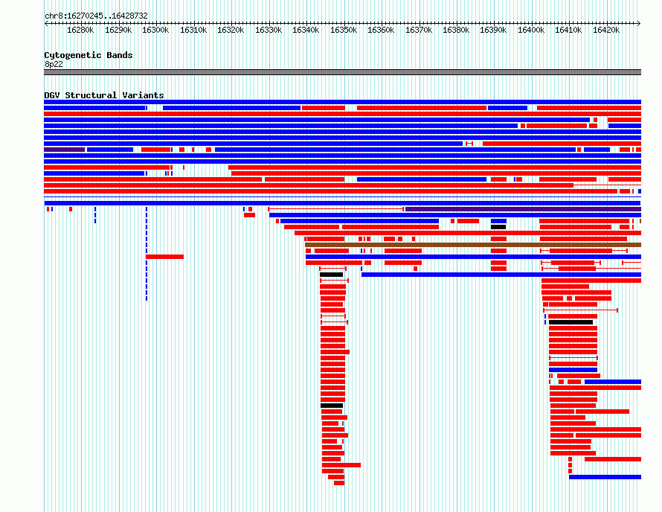Select the 16290k ruler position label

click(118, 30)
